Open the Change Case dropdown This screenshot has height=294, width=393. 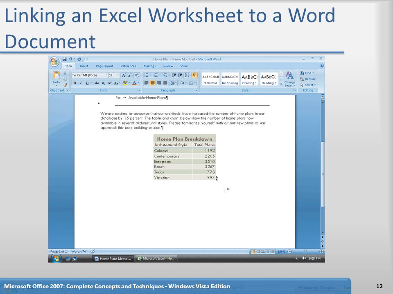pyautogui.click(x=117, y=83)
